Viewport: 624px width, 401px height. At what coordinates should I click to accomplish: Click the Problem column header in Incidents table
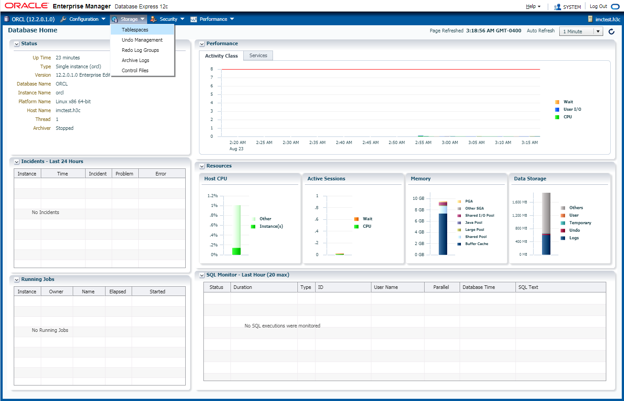[125, 174]
